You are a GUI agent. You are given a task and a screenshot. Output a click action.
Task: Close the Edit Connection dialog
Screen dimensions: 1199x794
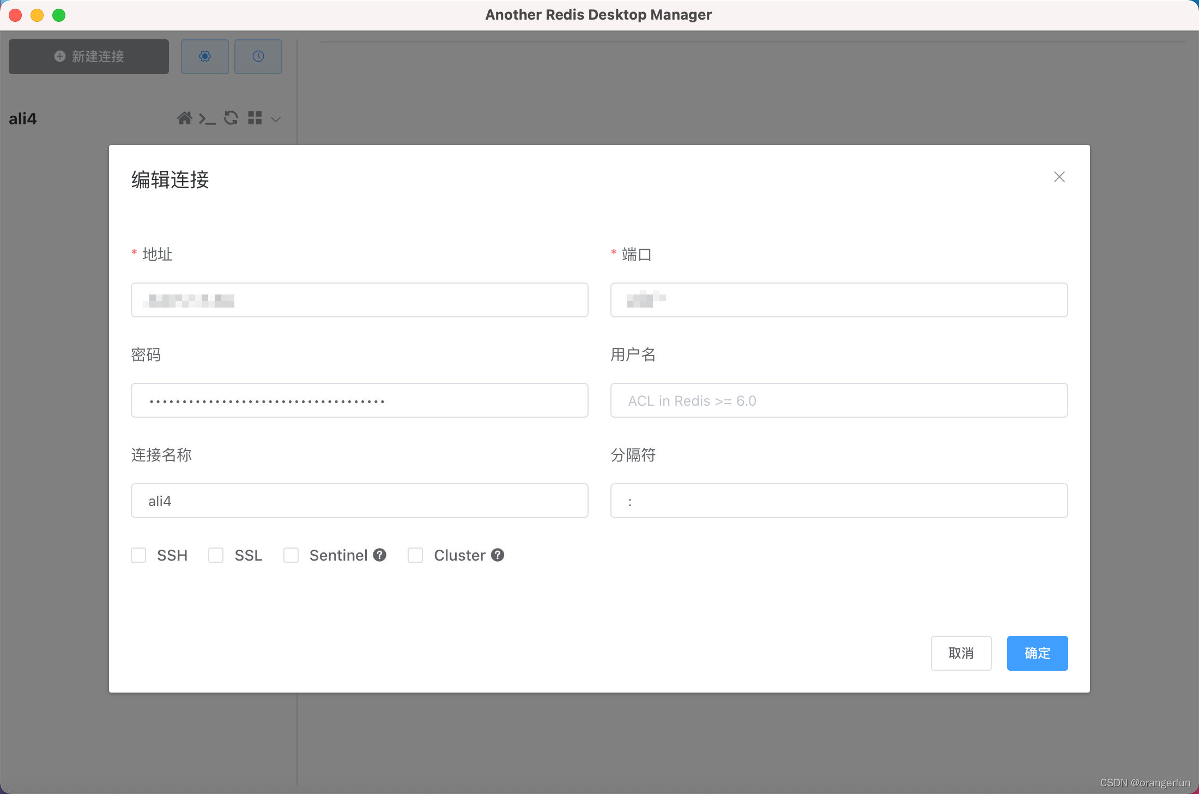pyautogui.click(x=1059, y=177)
